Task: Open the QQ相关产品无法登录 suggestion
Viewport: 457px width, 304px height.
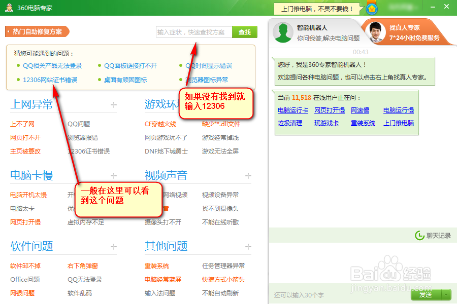Action: click(52, 66)
